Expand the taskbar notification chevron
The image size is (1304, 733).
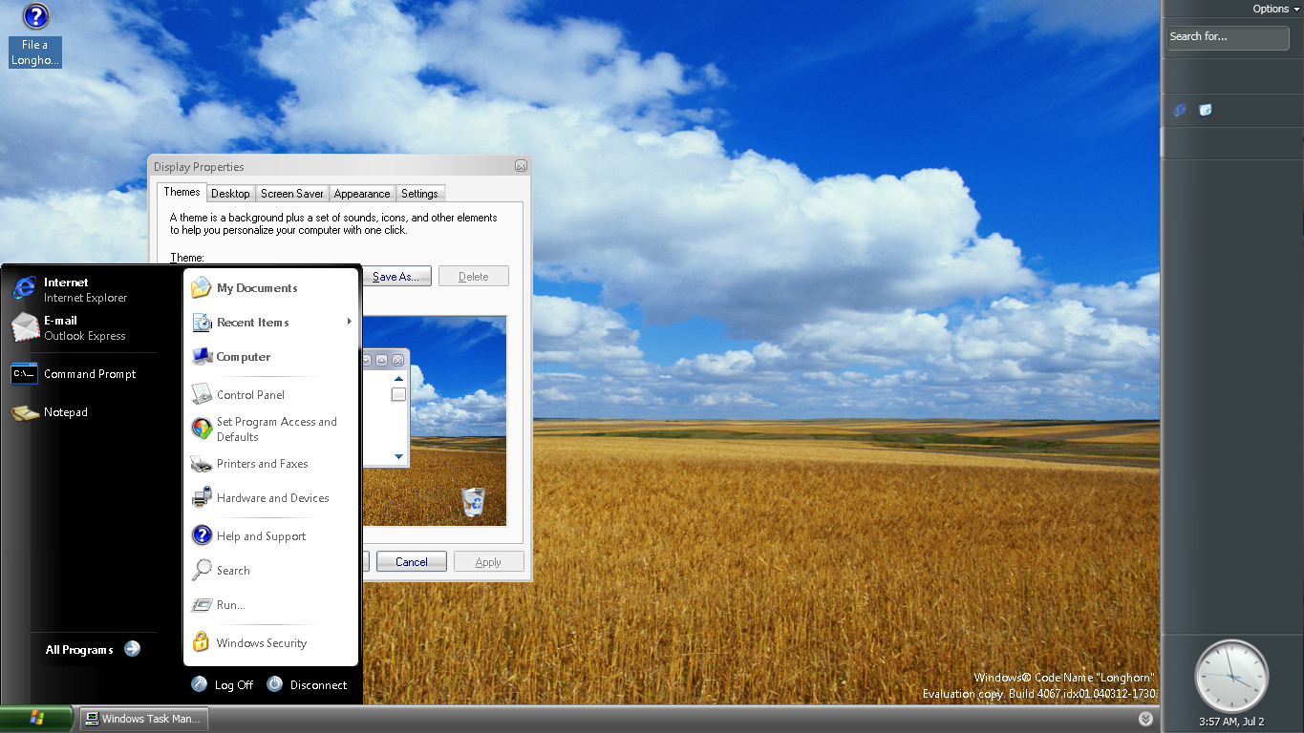[1145, 719]
